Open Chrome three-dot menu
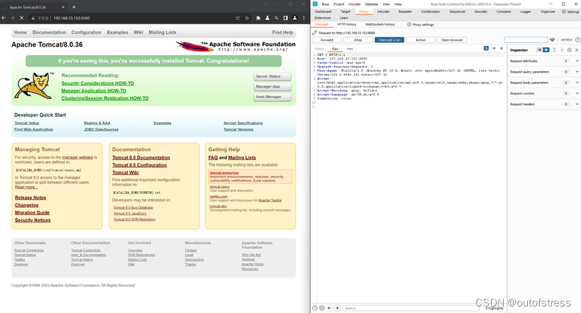The width and height of the screenshot is (581, 313). 304,18
